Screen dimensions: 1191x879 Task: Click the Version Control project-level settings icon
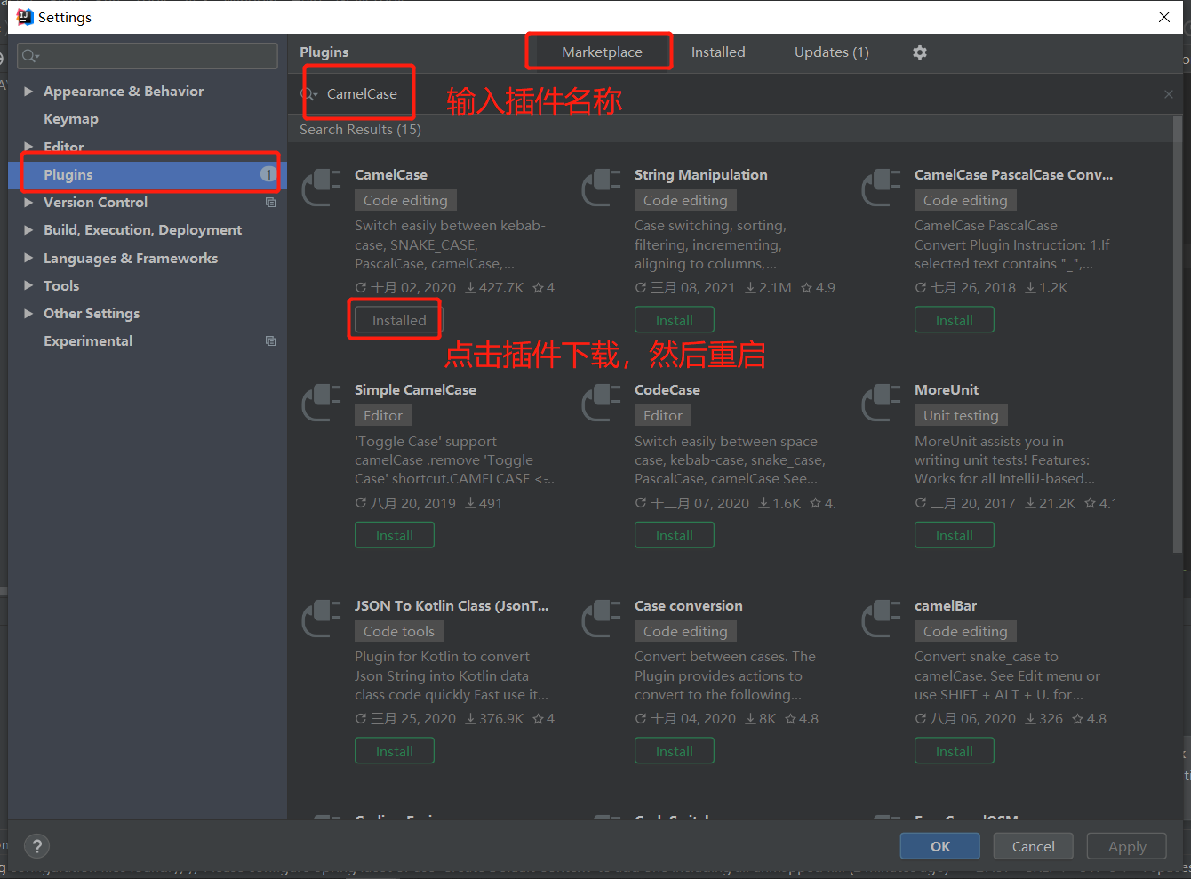[x=271, y=203]
